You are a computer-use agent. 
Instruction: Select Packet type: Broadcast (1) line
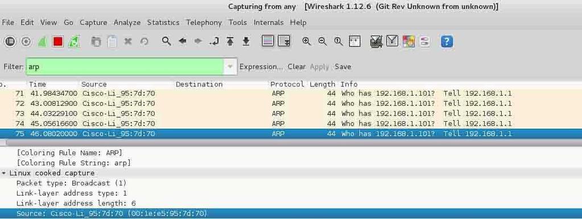(x=71, y=183)
